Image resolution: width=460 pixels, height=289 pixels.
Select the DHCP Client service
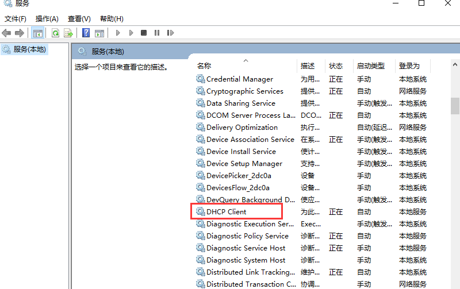click(227, 212)
